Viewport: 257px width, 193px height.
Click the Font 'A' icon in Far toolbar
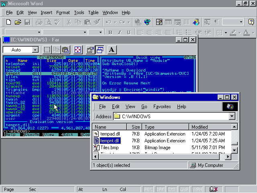pos(112,50)
